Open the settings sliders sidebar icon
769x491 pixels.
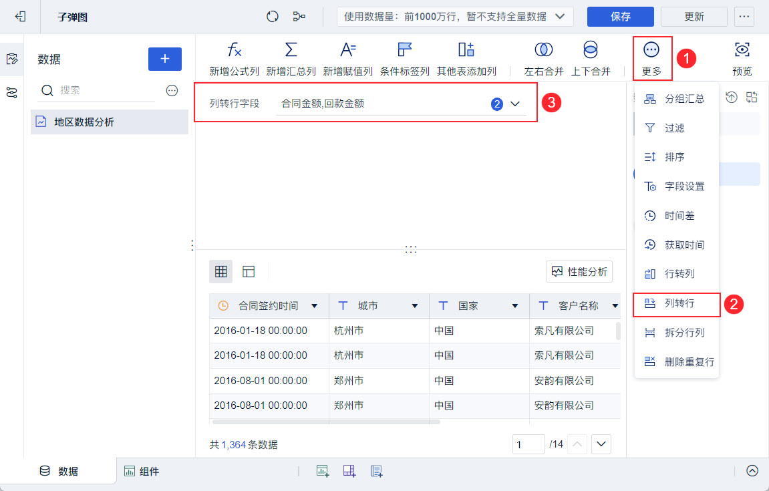12,92
